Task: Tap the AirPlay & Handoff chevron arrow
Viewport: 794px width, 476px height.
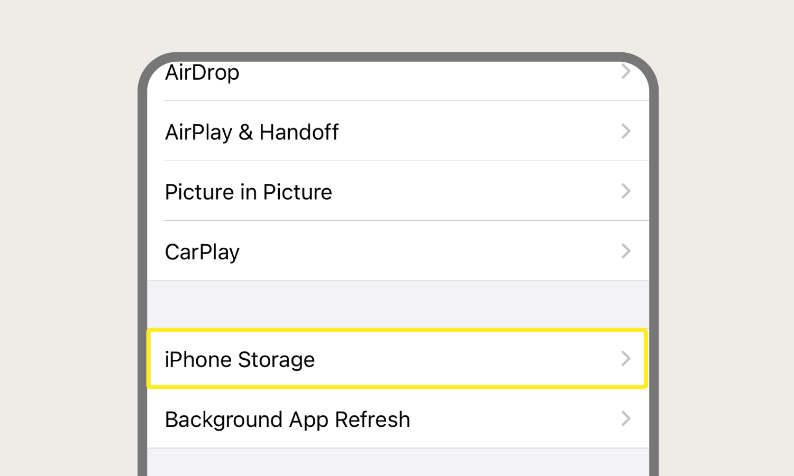Action: click(x=626, y=131)
